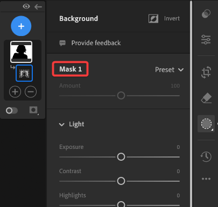The image size is (218, 207).
Task: Click the Invert mask icon
Action: point(153,19)
